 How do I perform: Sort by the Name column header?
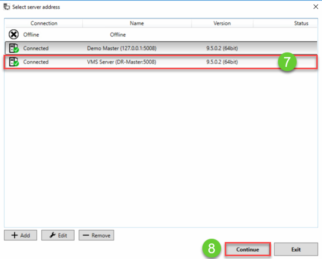pos(137,23)
